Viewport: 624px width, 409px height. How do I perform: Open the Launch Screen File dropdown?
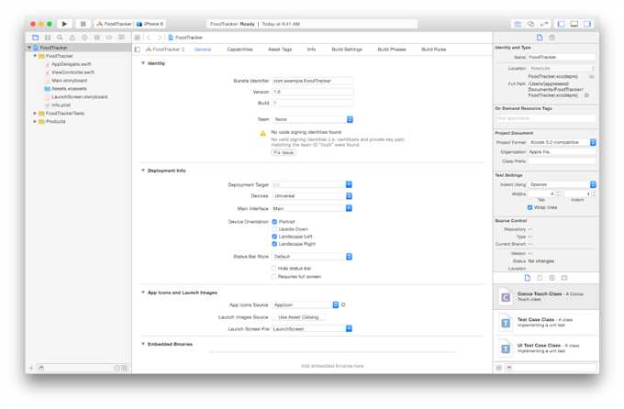312,328
